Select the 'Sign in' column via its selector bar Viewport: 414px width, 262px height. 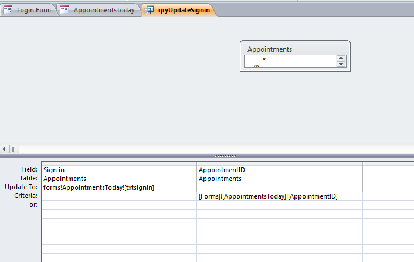(x=119, y=163)
